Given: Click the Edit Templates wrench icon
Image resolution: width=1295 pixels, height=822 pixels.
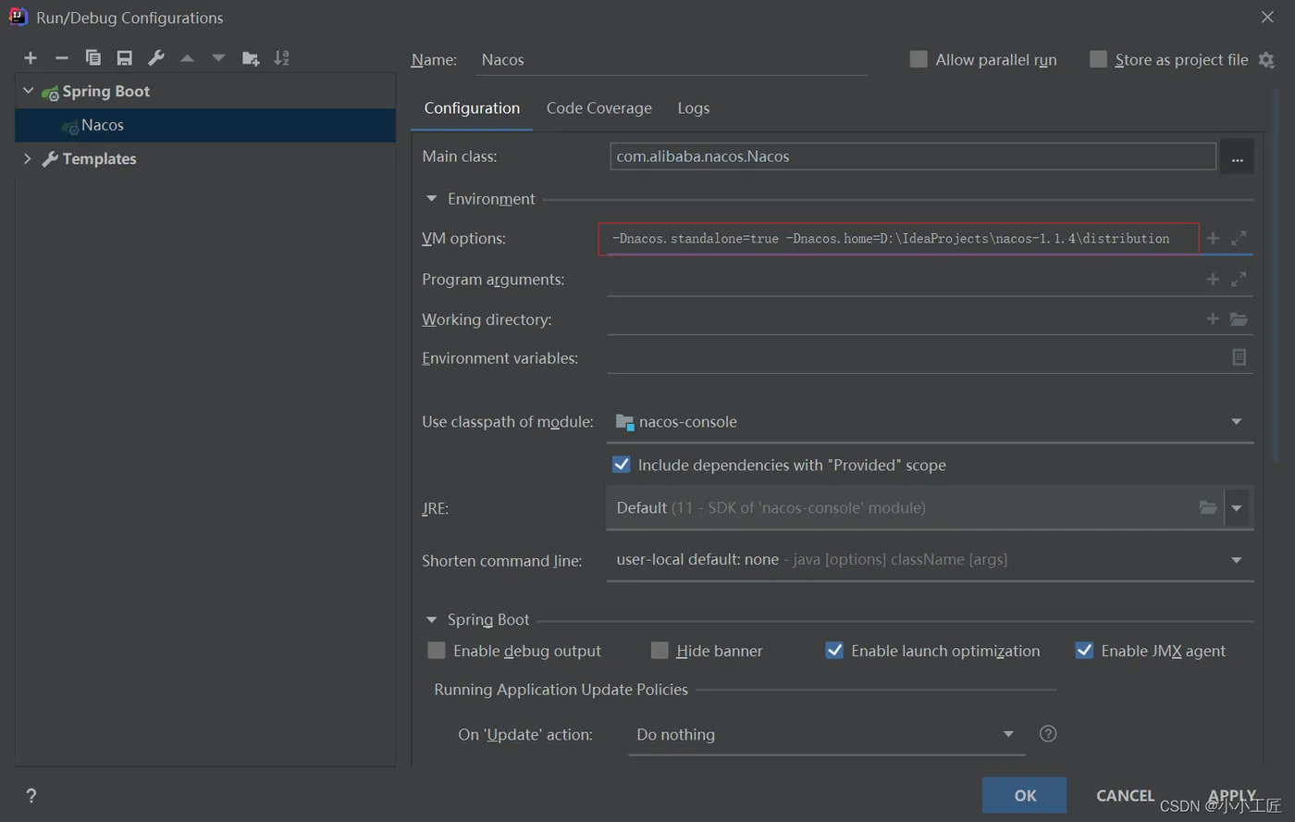Looking at the screenshot, I should point(156,58).
